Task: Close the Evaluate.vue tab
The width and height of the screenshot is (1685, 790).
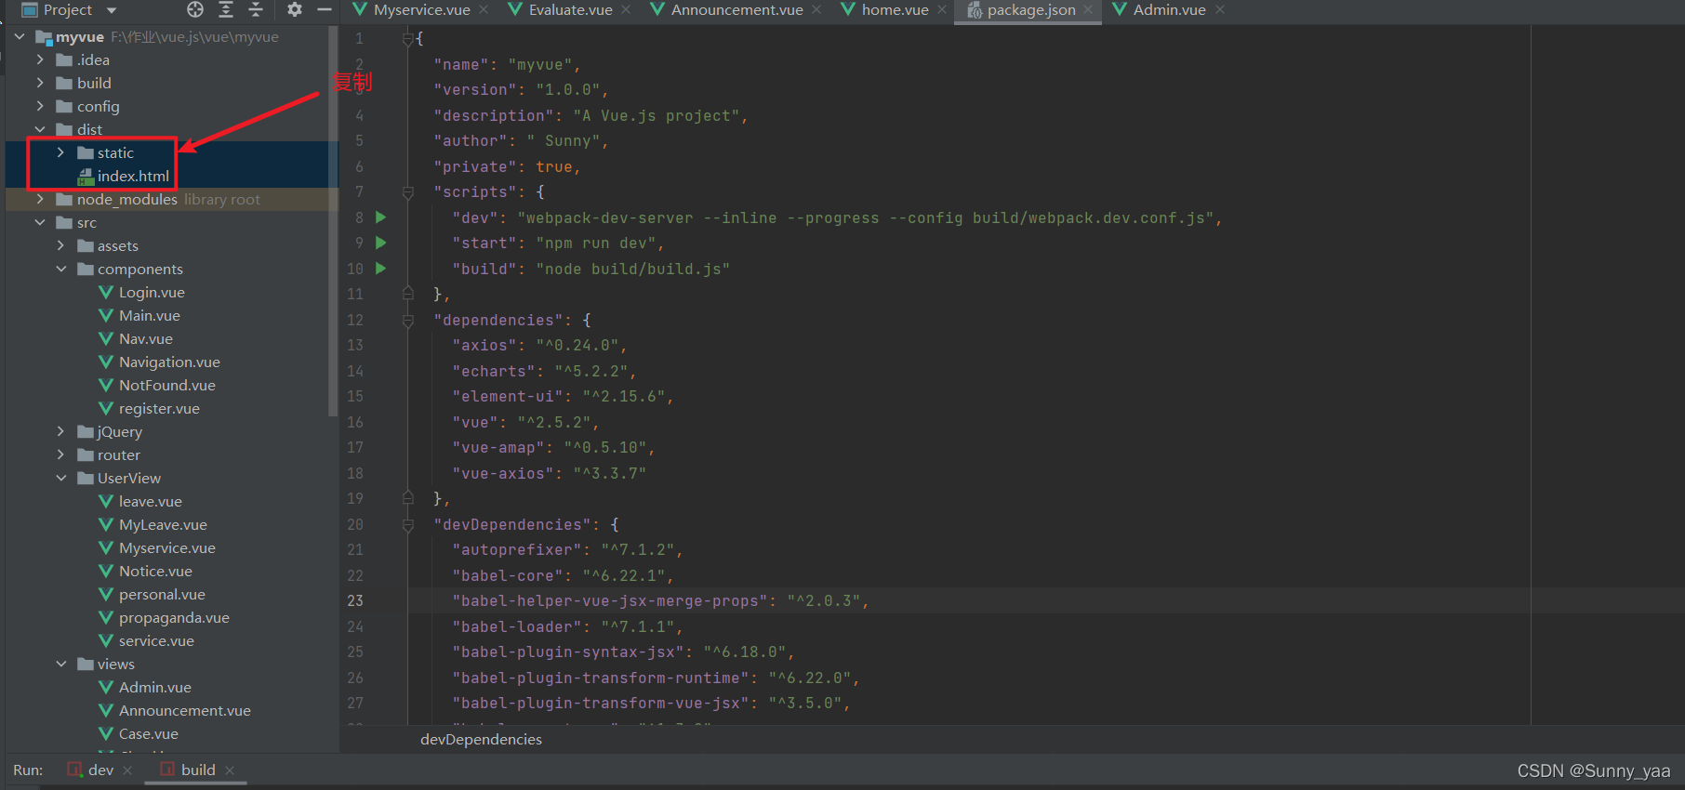Action: (x=626, y=10)
